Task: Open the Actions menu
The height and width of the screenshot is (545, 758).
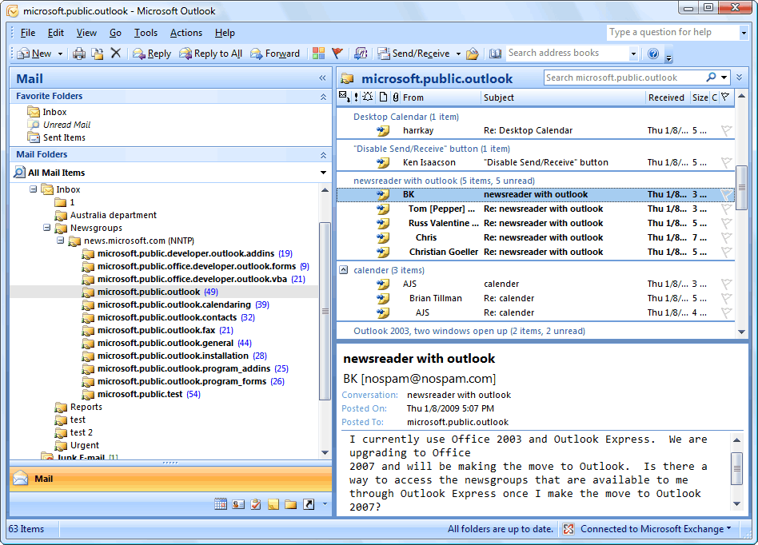Action: 186,33
